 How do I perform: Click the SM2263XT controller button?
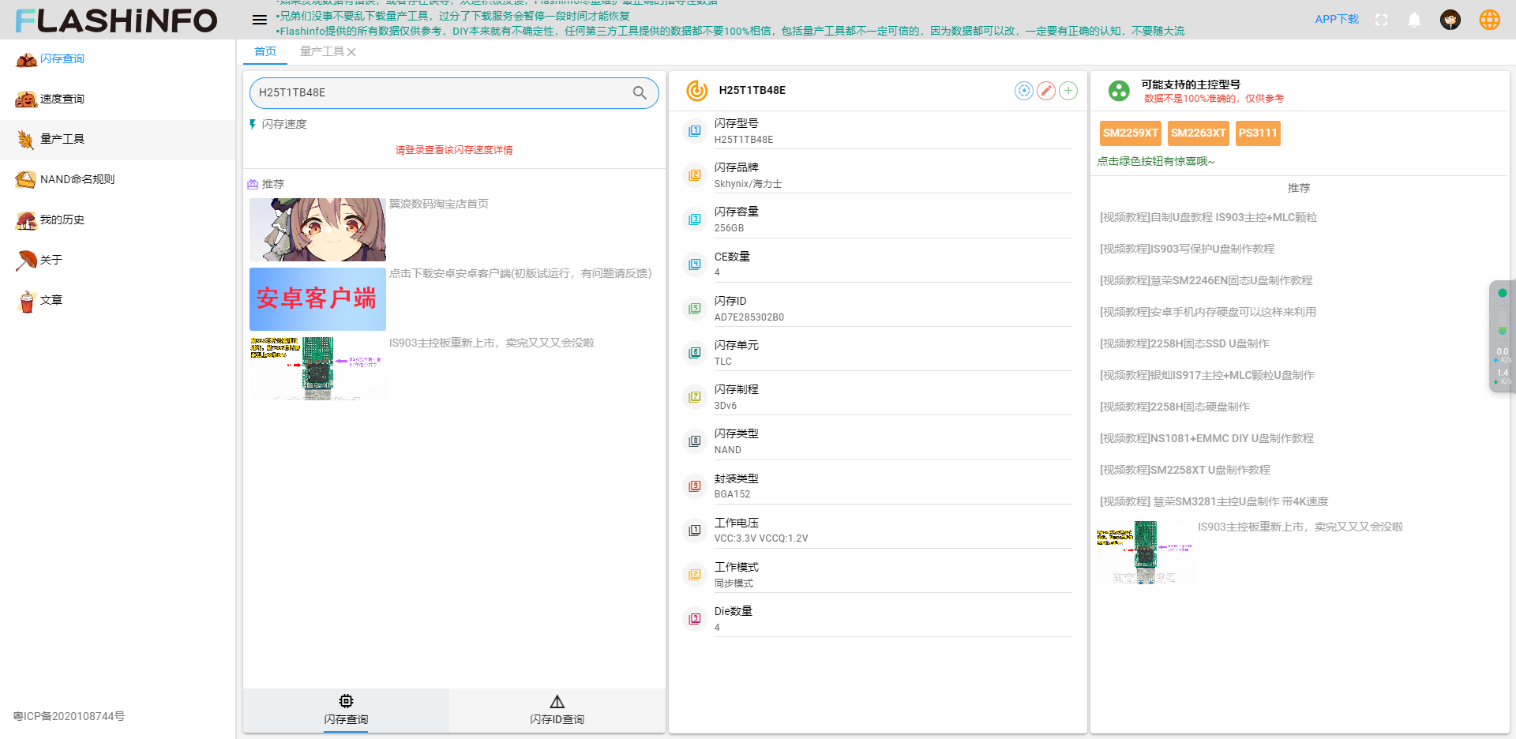click(1199, 133)
